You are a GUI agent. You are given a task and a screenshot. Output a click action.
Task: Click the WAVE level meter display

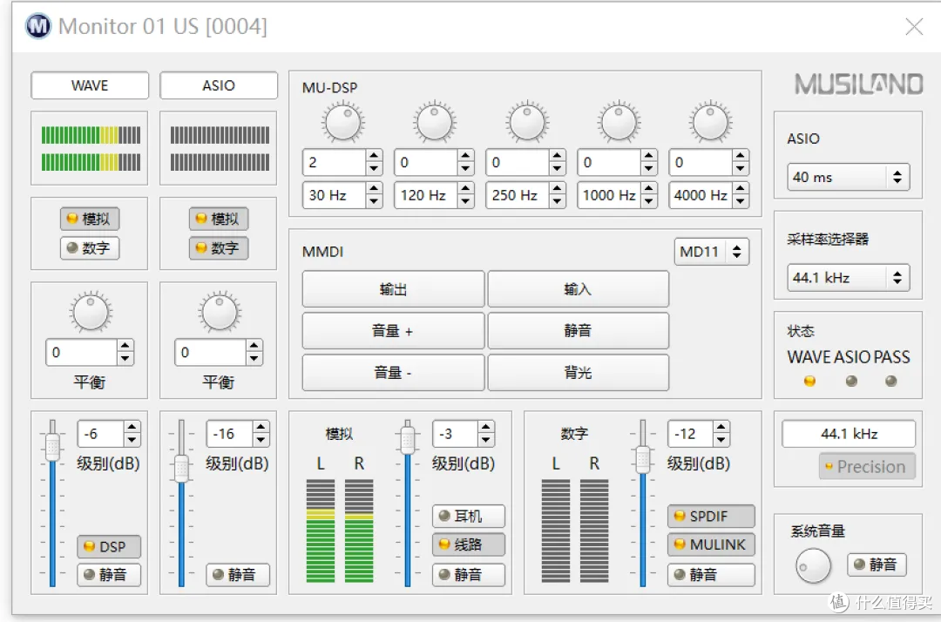[90, 148]
